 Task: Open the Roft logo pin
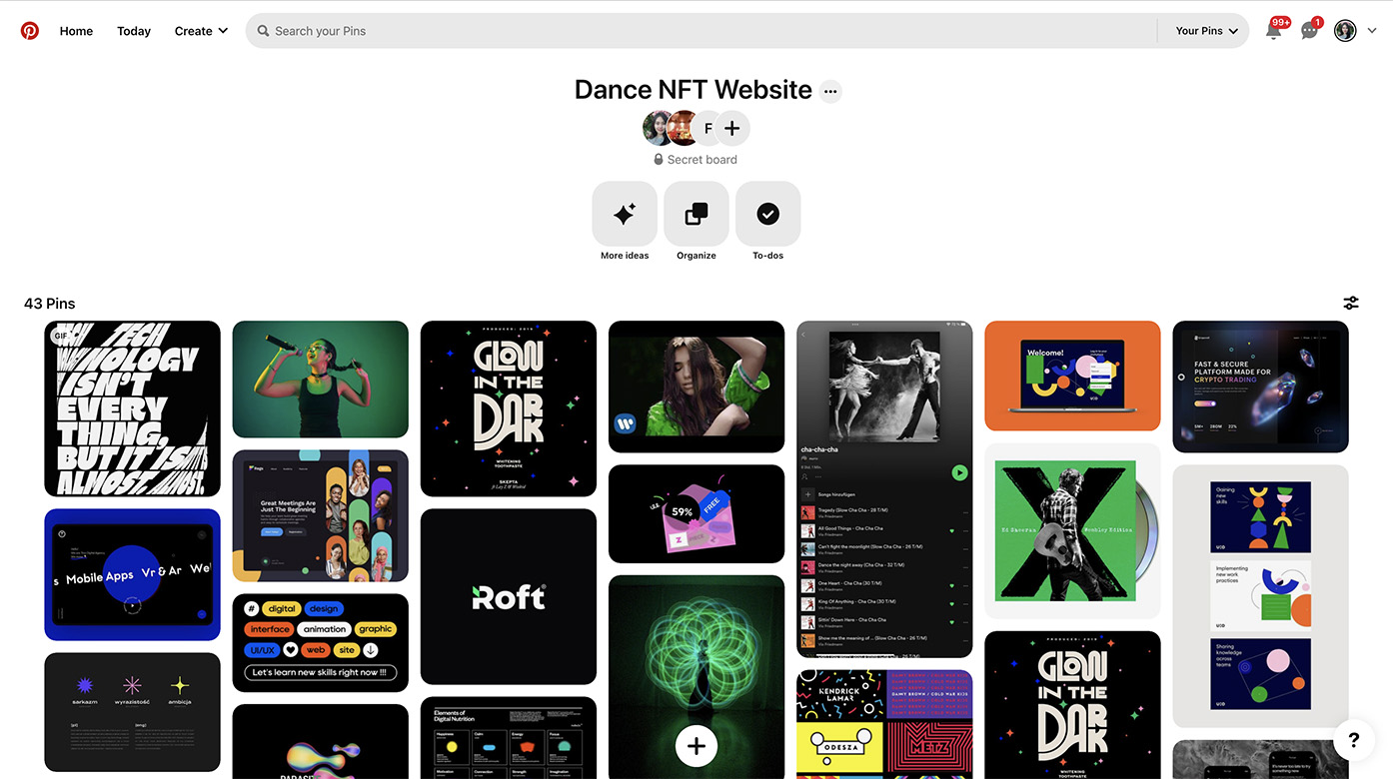pos(509,596)
